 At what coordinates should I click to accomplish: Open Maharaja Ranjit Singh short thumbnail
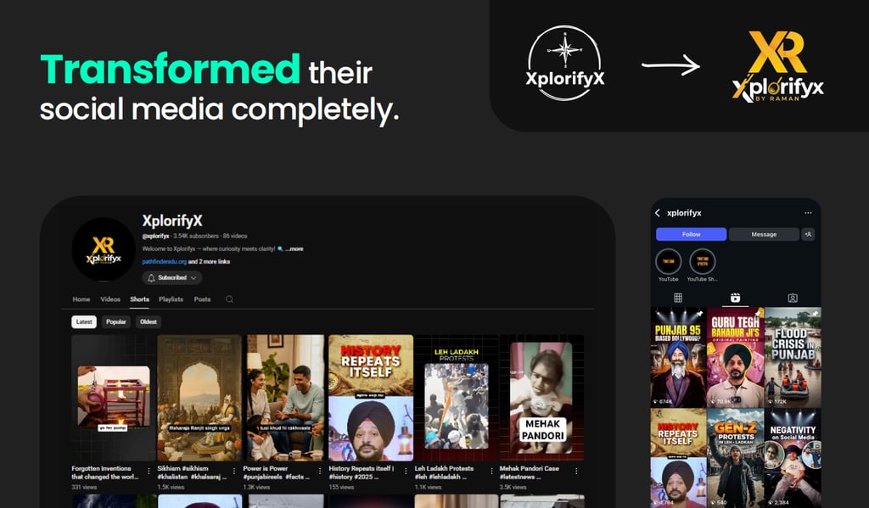click(x=199, y=398)
